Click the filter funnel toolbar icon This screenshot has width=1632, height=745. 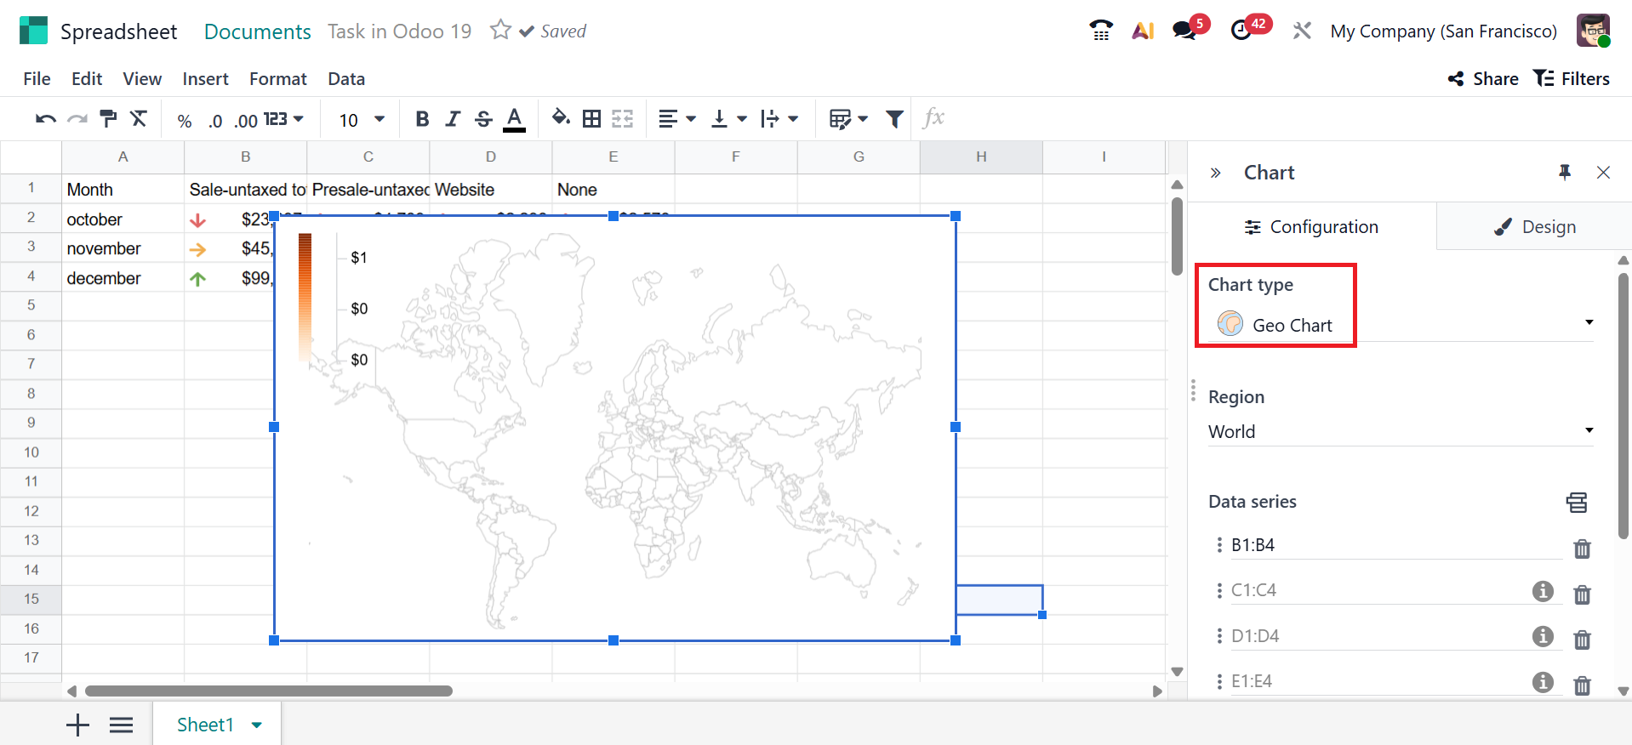(893, 119)
